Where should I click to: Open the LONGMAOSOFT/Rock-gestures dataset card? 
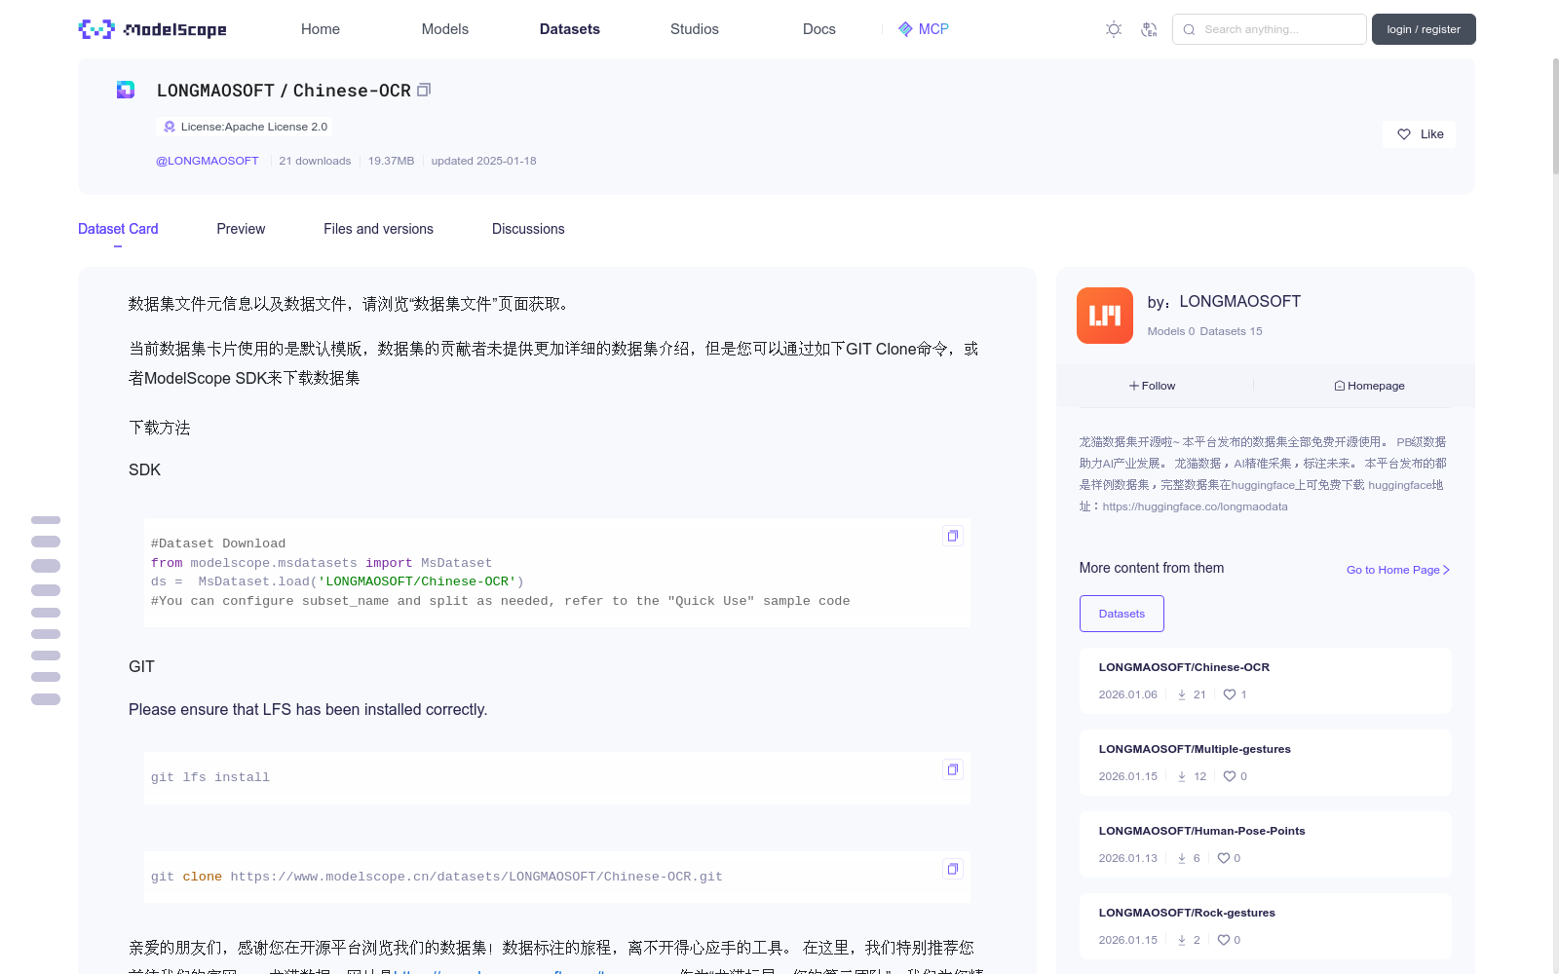pos(1265,926)
